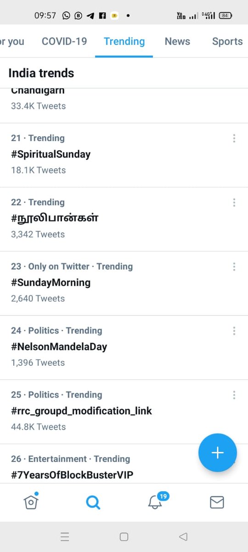Open the #NelsonMandelaDay hashtag
The image size is (248, 552).
[59, 346]
